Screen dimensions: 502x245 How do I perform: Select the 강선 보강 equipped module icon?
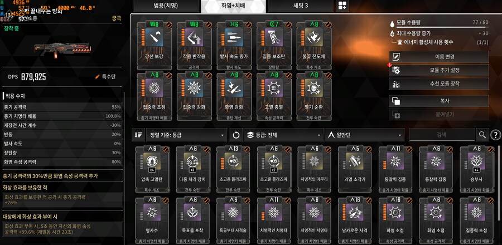pyautogui.click(x=154, y=38)
